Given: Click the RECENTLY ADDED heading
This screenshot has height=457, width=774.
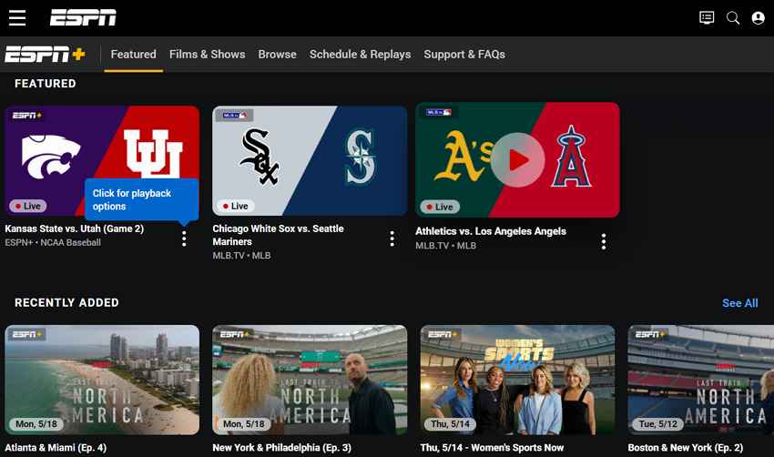Looking at the screenshot, I should coord(66,302).
